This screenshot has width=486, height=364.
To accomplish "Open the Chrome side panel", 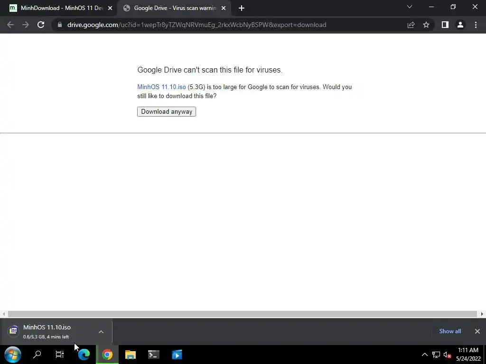I will click(x=445, y=25).
